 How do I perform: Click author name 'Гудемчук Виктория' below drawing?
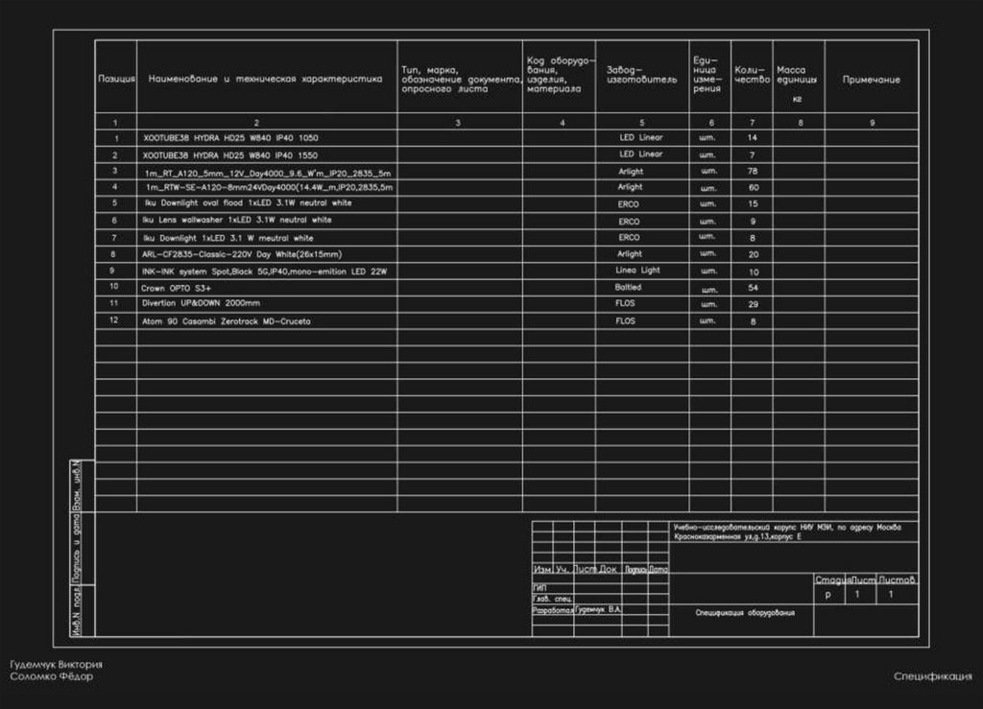click(x=57, y=665)
